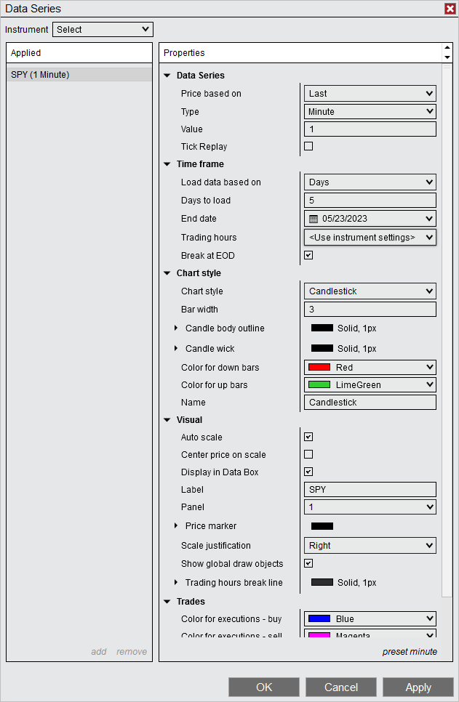Collapse the Data Series section
This screenshot has height=702, width=459.
tap(167, 76)
